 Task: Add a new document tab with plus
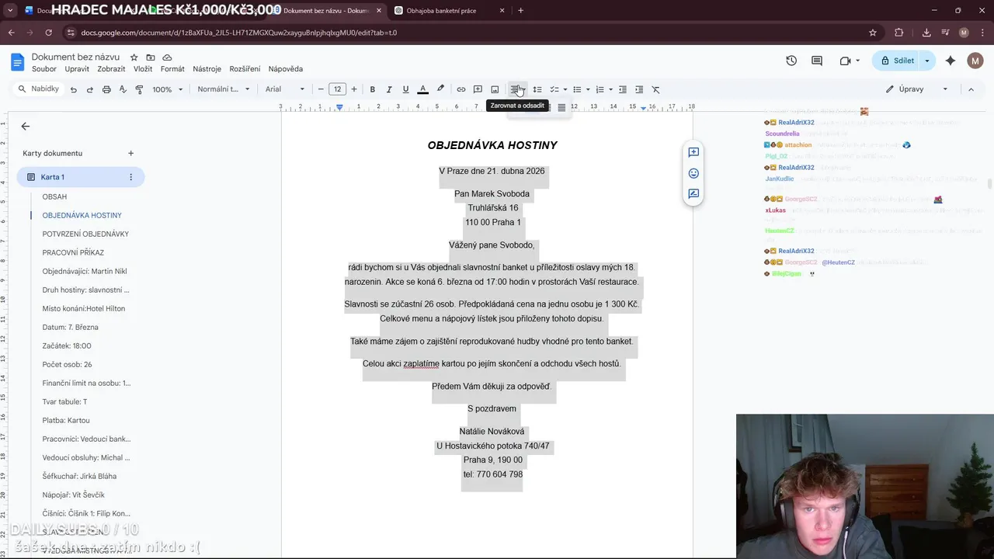(131, 154)
